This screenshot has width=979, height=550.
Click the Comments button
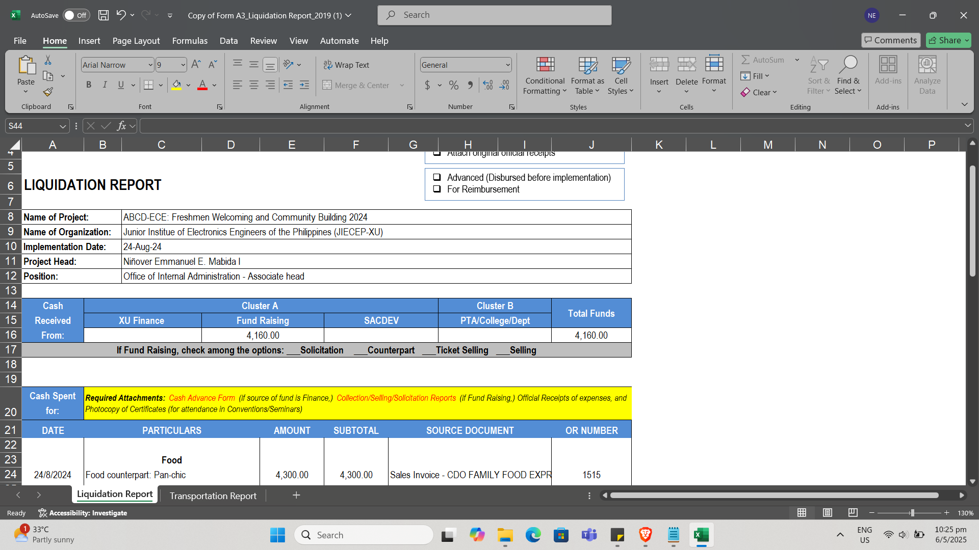coord(890,40)
